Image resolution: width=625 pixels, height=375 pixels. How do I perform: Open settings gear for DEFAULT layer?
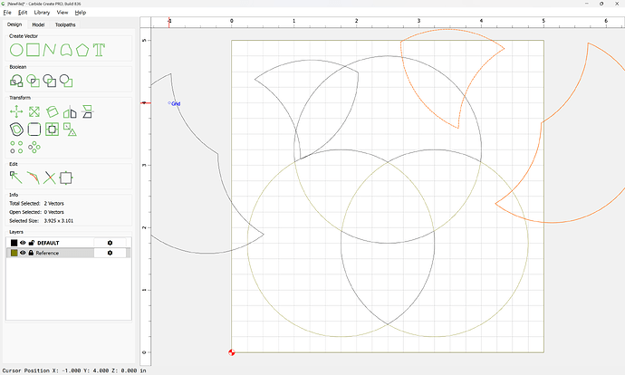click(110, 243)
